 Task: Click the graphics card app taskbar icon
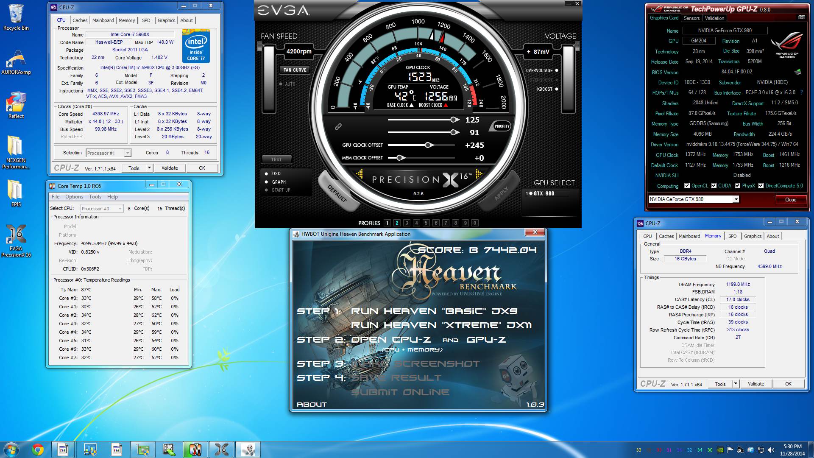[x=142, y=450]
